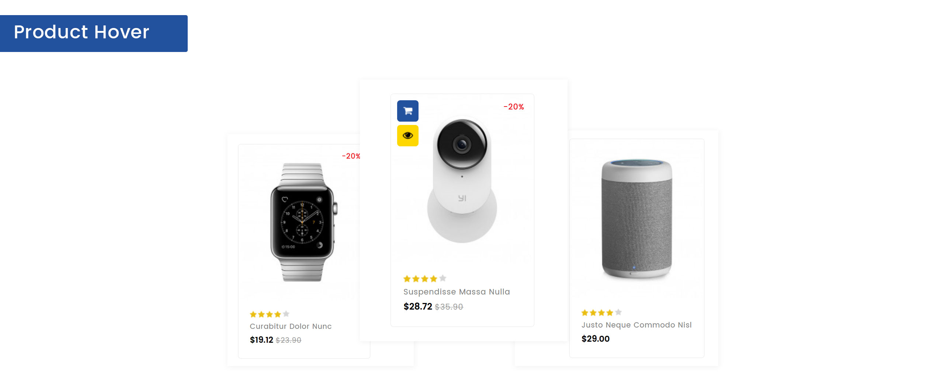
Task: Click the crossed-out $35.90 old price
Action: (x=449, y=307)
